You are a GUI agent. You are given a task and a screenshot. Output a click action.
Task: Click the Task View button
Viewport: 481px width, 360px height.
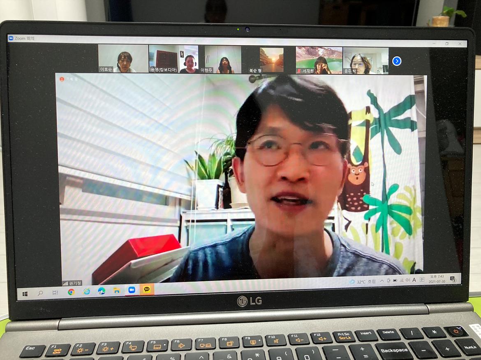pos(55,293)
